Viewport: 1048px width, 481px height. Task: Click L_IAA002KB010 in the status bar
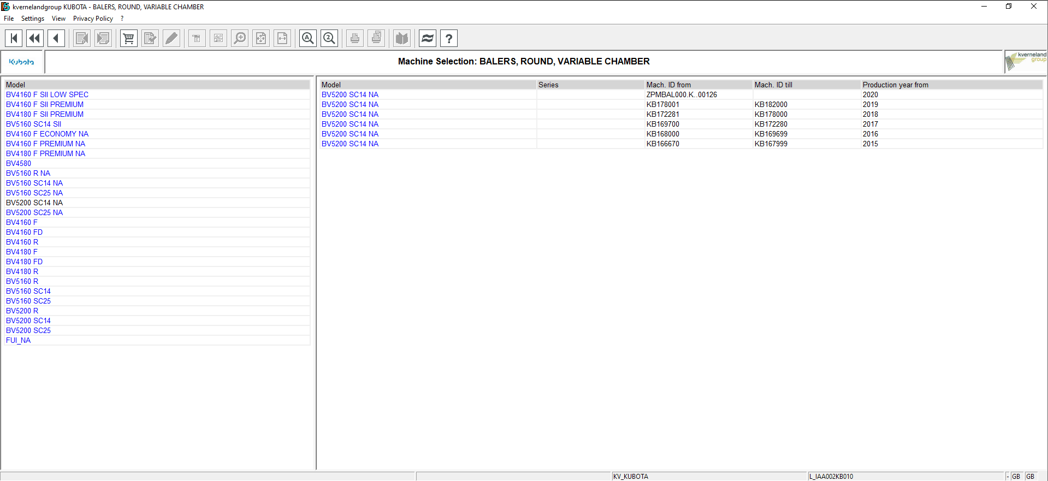coord(831,477)
